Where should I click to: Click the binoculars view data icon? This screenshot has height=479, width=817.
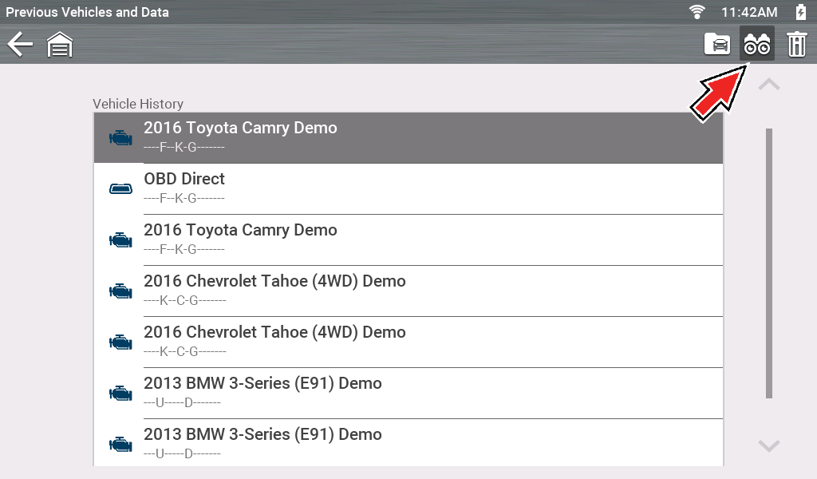[x=756, y=44]
